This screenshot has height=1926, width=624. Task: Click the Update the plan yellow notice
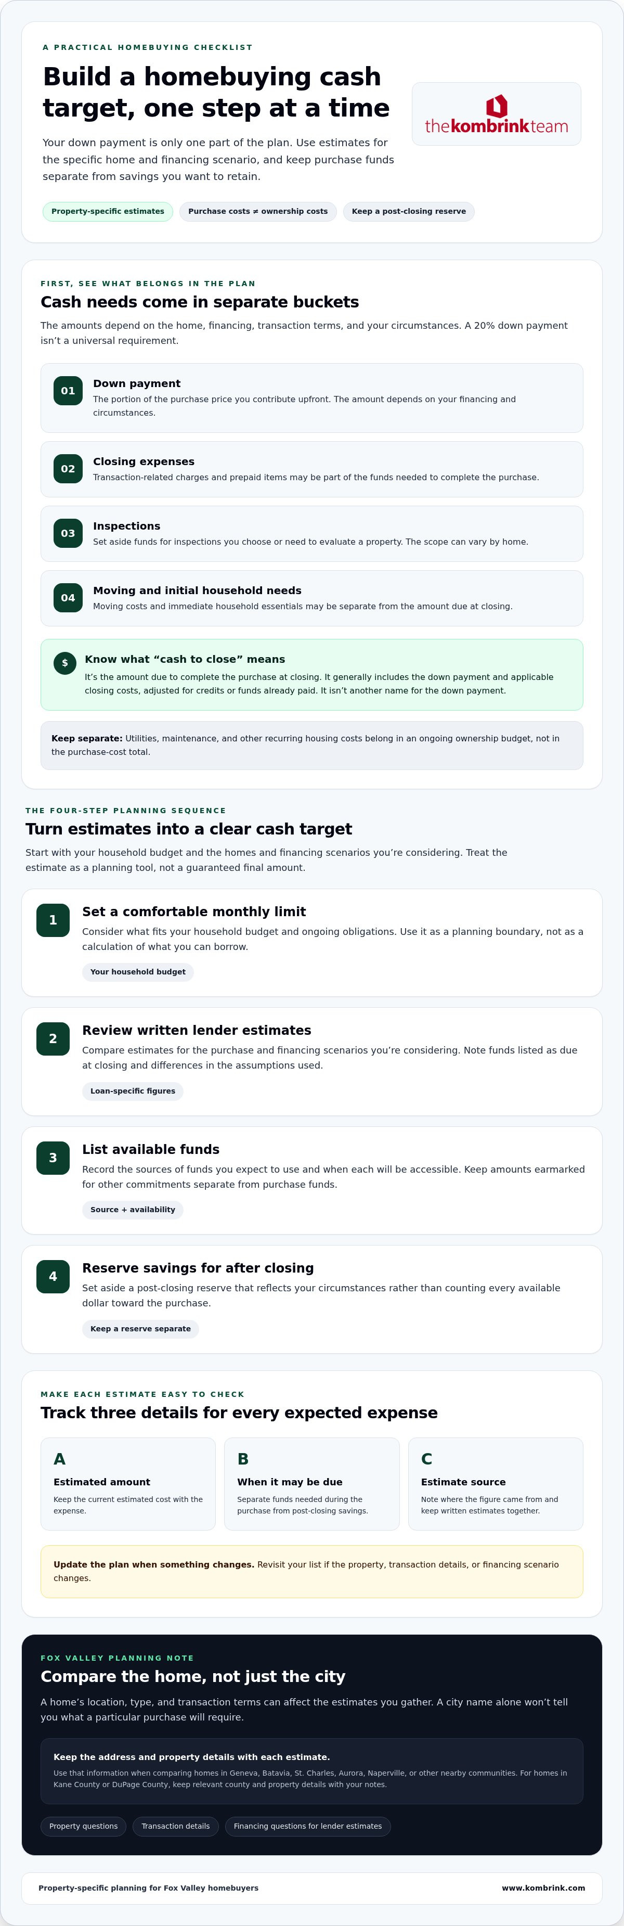point(311,1572)
